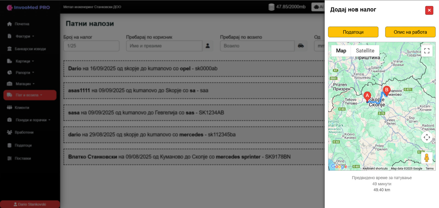
Task: Click the user icon beside name search
Action: (208, 46)
